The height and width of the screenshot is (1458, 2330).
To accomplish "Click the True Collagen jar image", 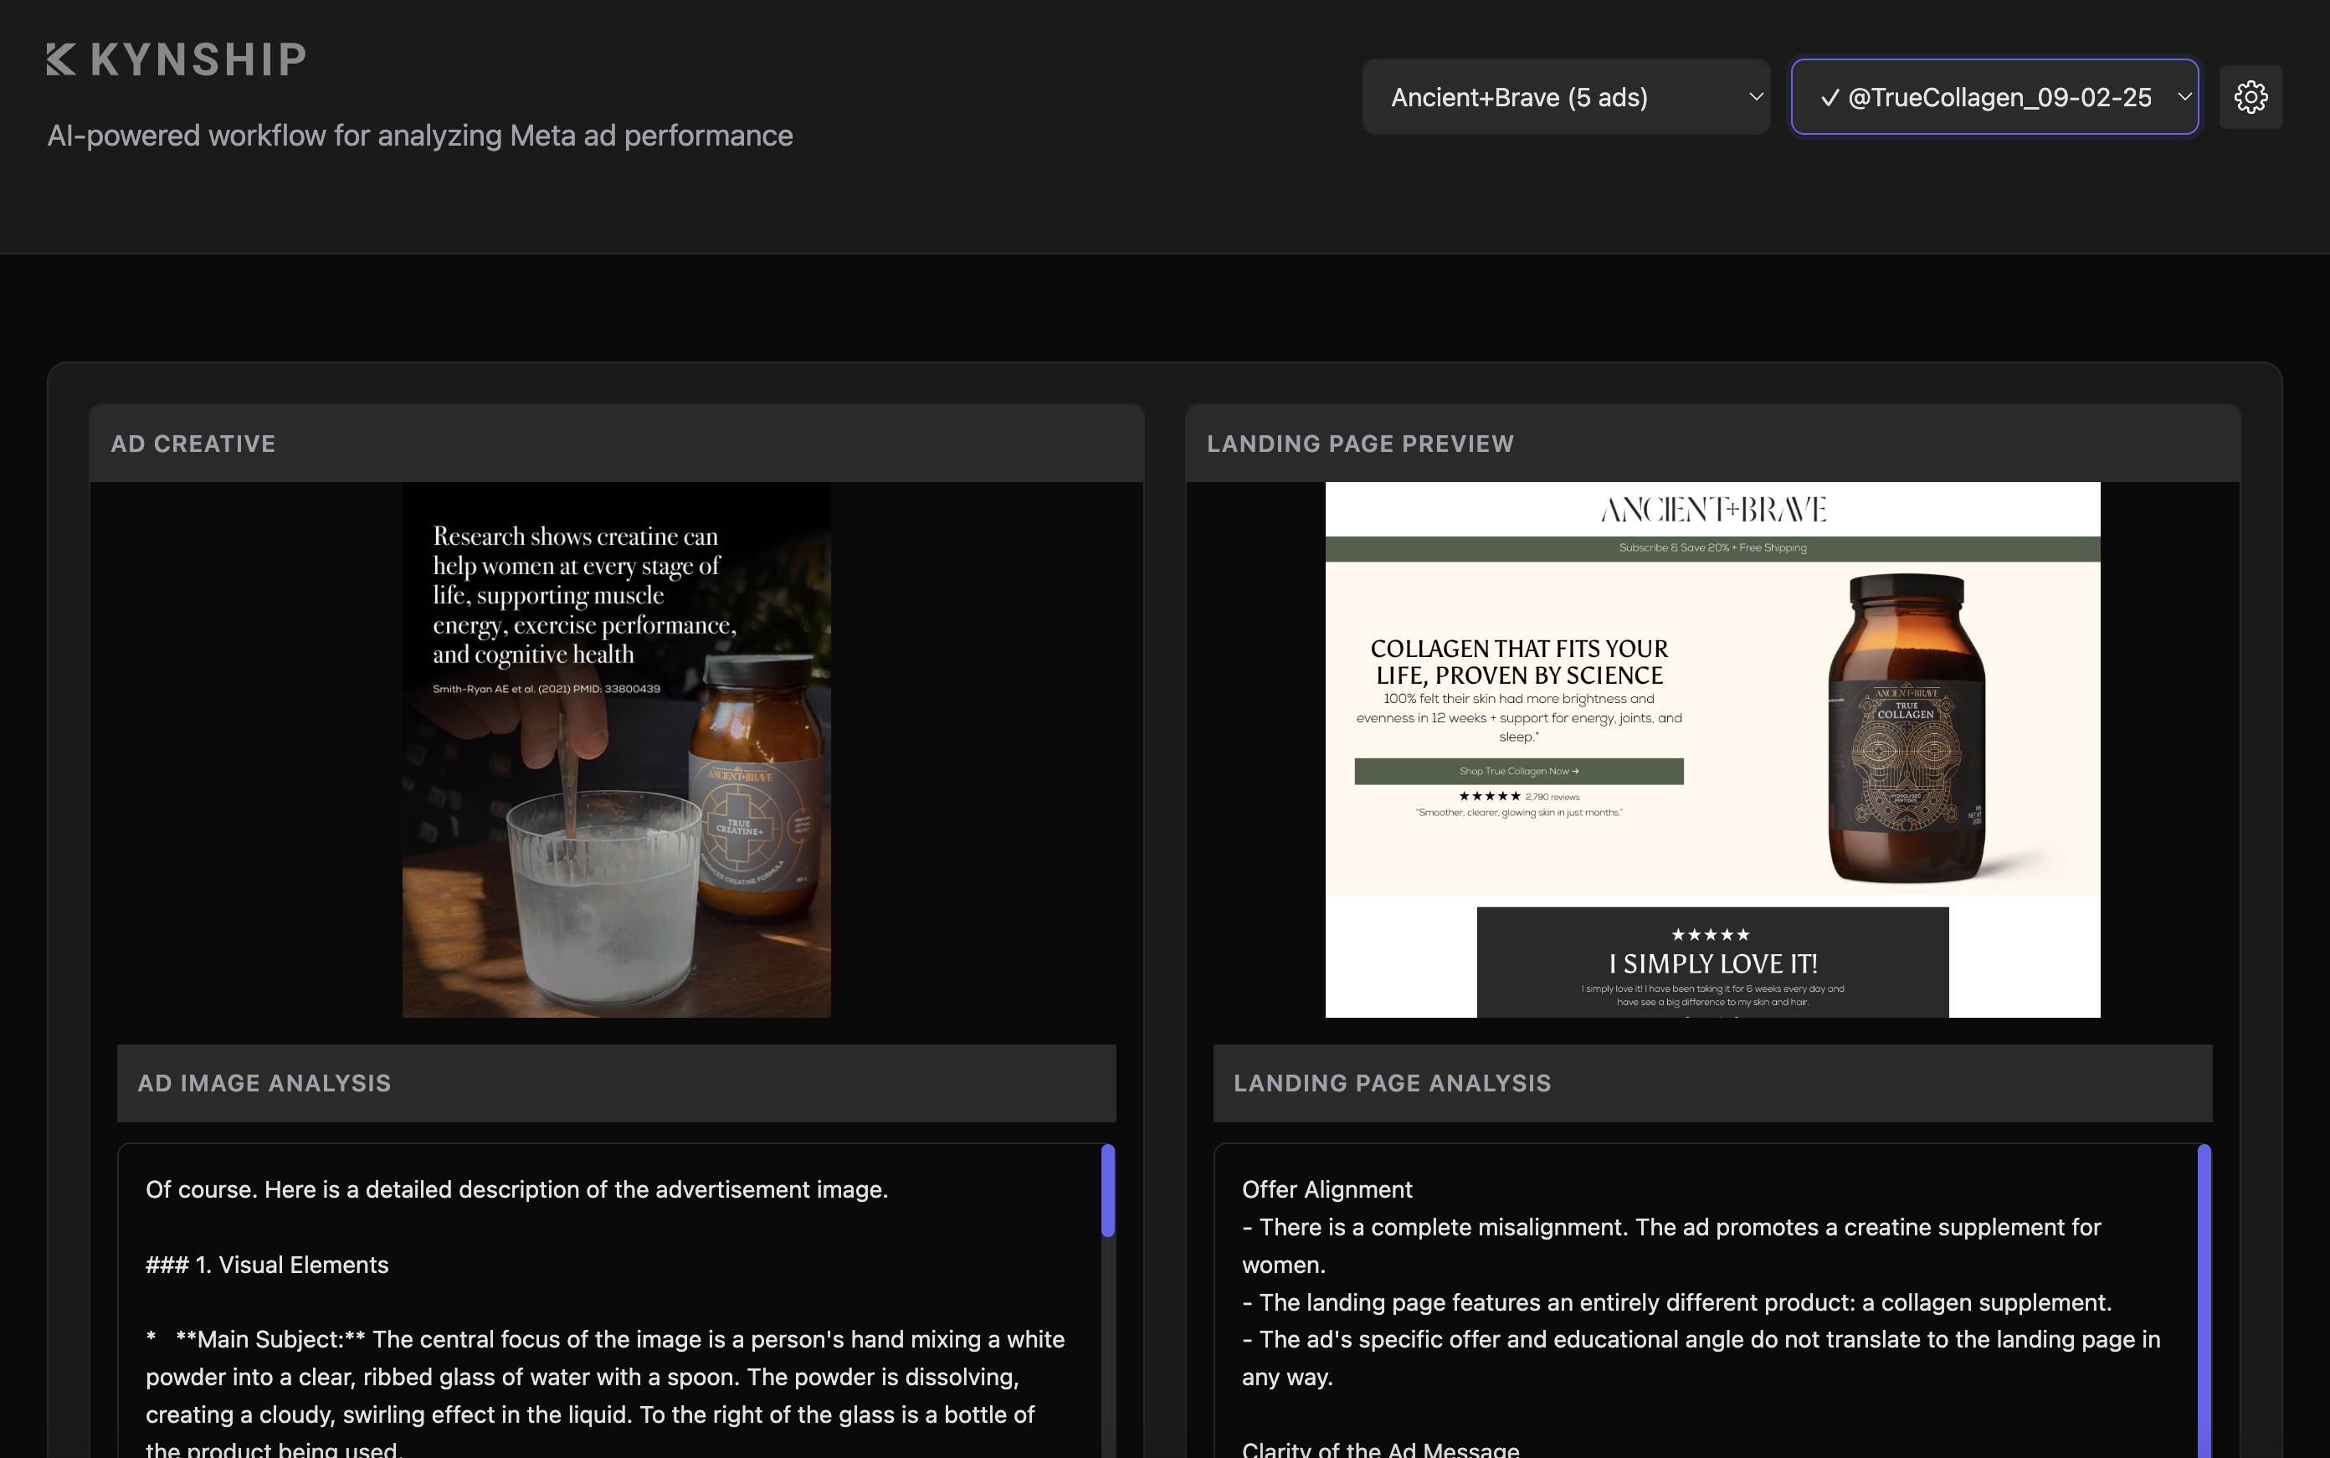I will 1906,728.
